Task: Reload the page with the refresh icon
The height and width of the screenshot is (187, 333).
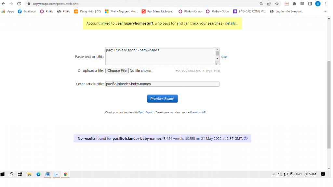Action: point(19,4)
